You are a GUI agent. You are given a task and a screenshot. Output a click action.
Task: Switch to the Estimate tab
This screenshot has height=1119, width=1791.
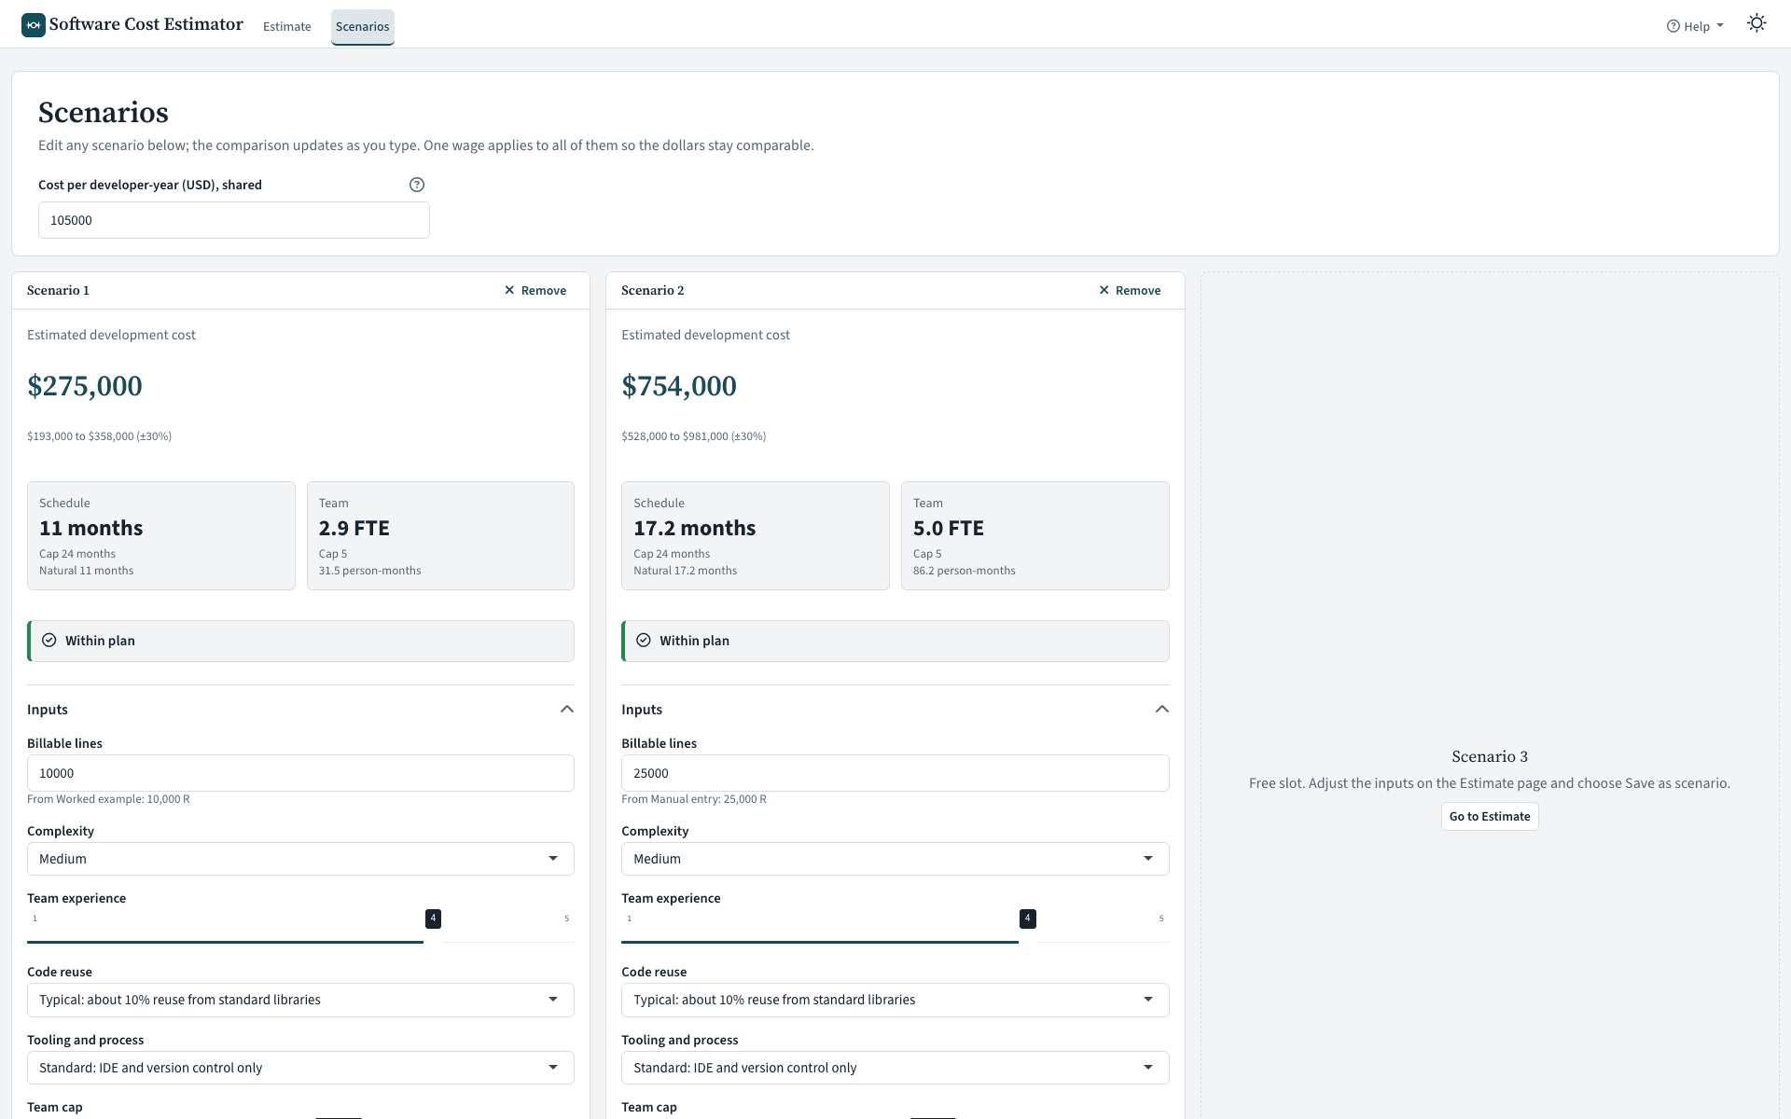pyautogui.click(x=287, y=26)
